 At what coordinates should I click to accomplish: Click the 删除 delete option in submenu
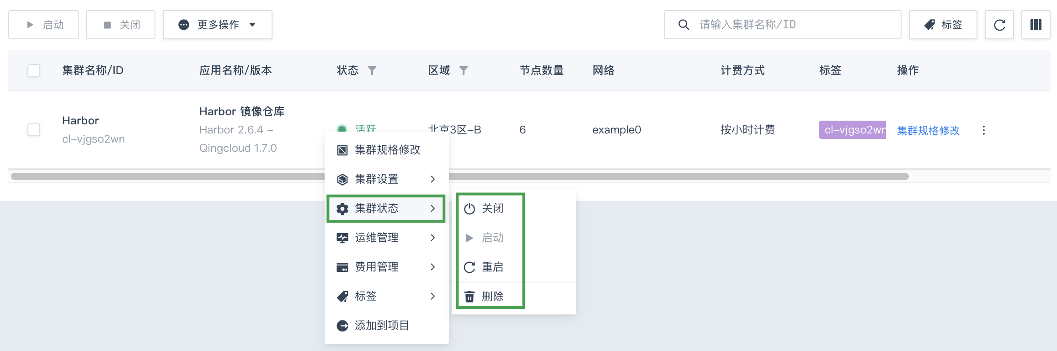pyautogui.click(x=514, y=297)
